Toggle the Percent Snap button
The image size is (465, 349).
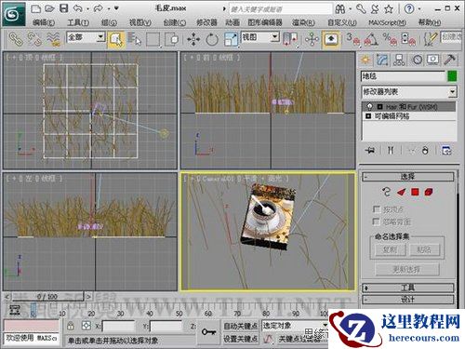tap(390, 39)
